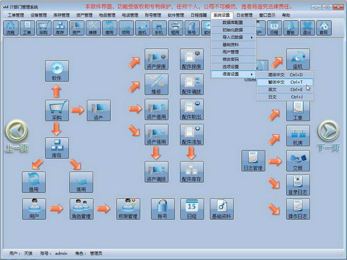Open the 库存 tile in flowchart

[57, 148]
